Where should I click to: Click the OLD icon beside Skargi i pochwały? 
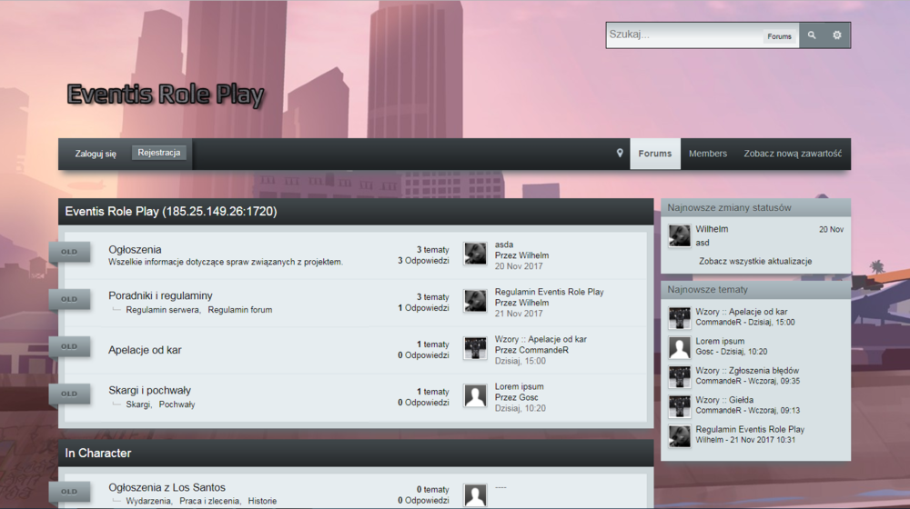[x=70, y=394]
